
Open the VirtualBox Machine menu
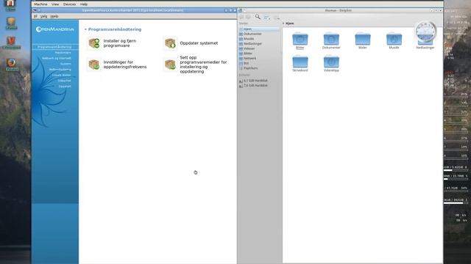pyautogui.click(x=40, y=4)
